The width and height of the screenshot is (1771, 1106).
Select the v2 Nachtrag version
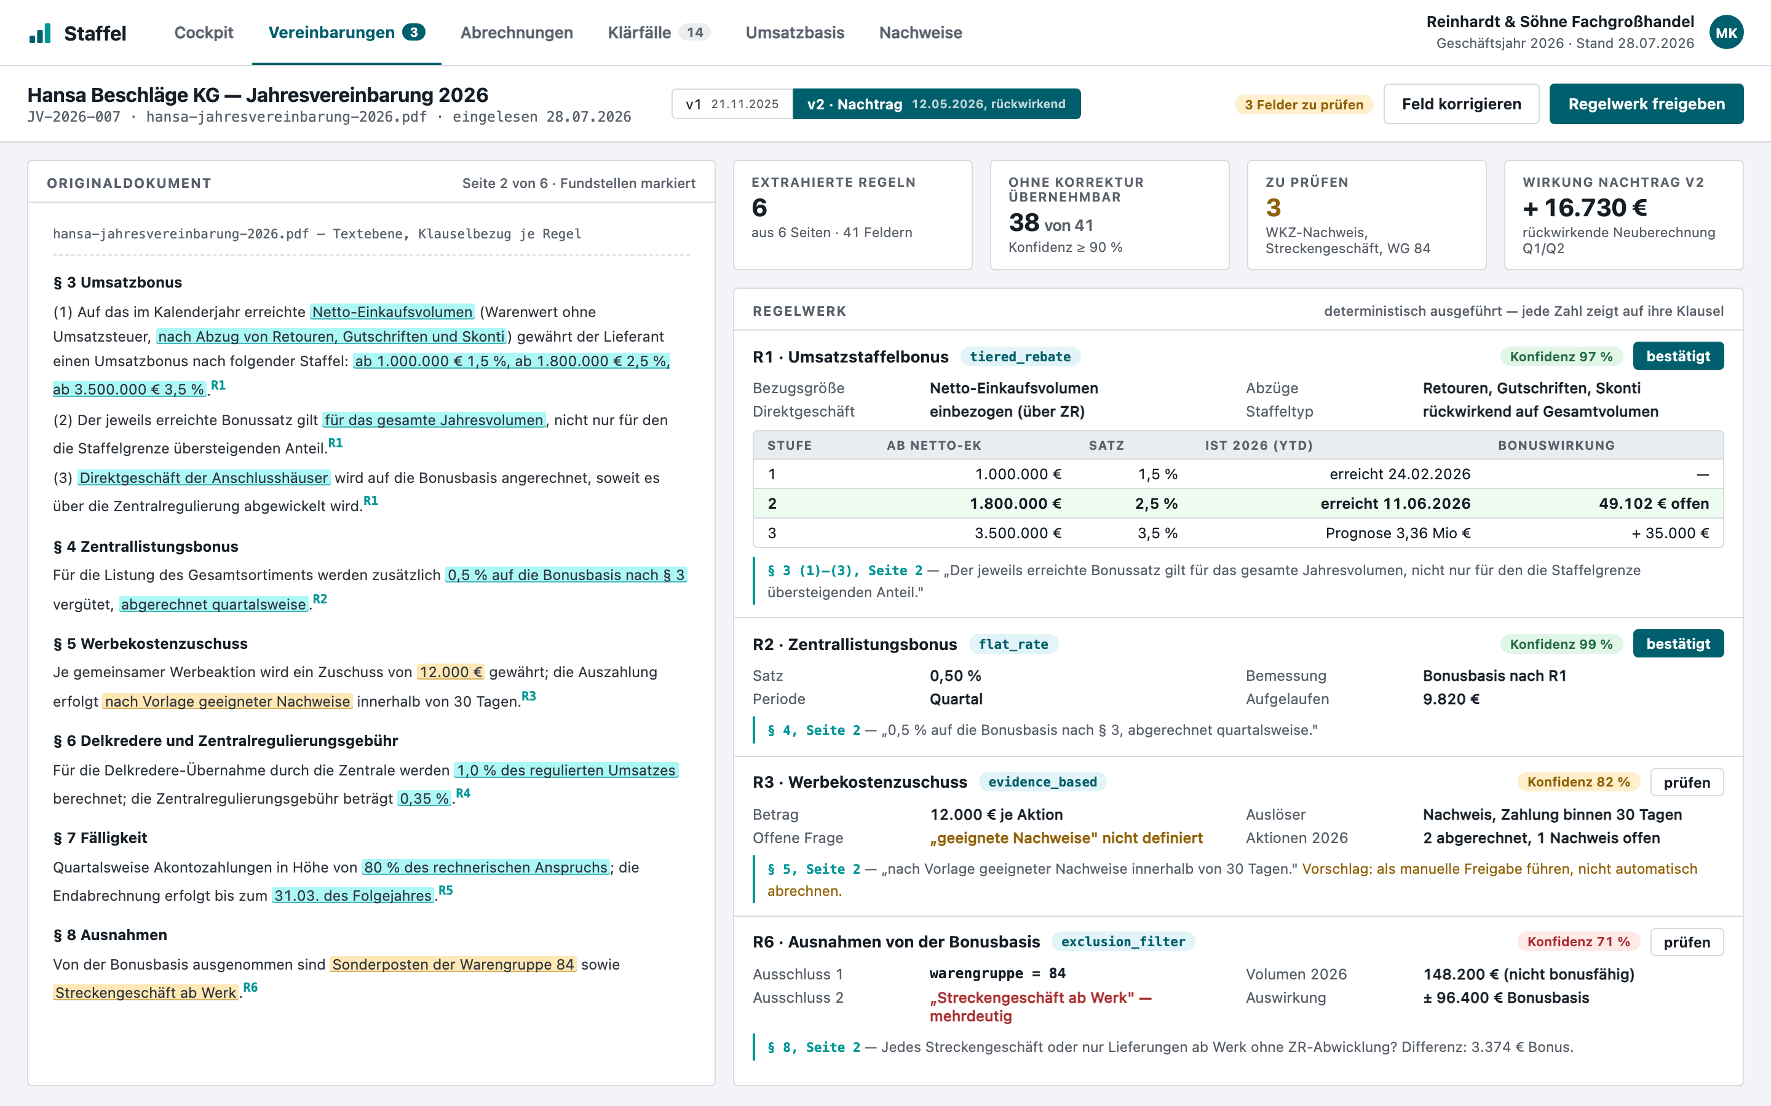click(x=936, y=104)
